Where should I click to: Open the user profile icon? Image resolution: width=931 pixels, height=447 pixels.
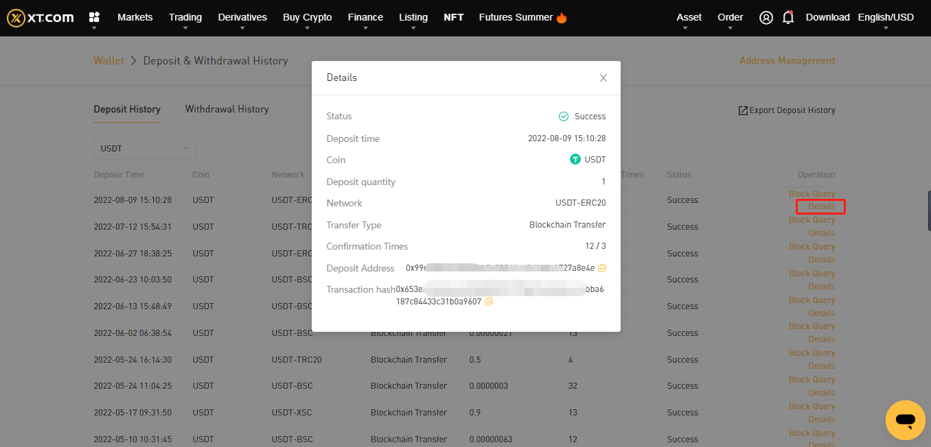(x=766, y=18)
